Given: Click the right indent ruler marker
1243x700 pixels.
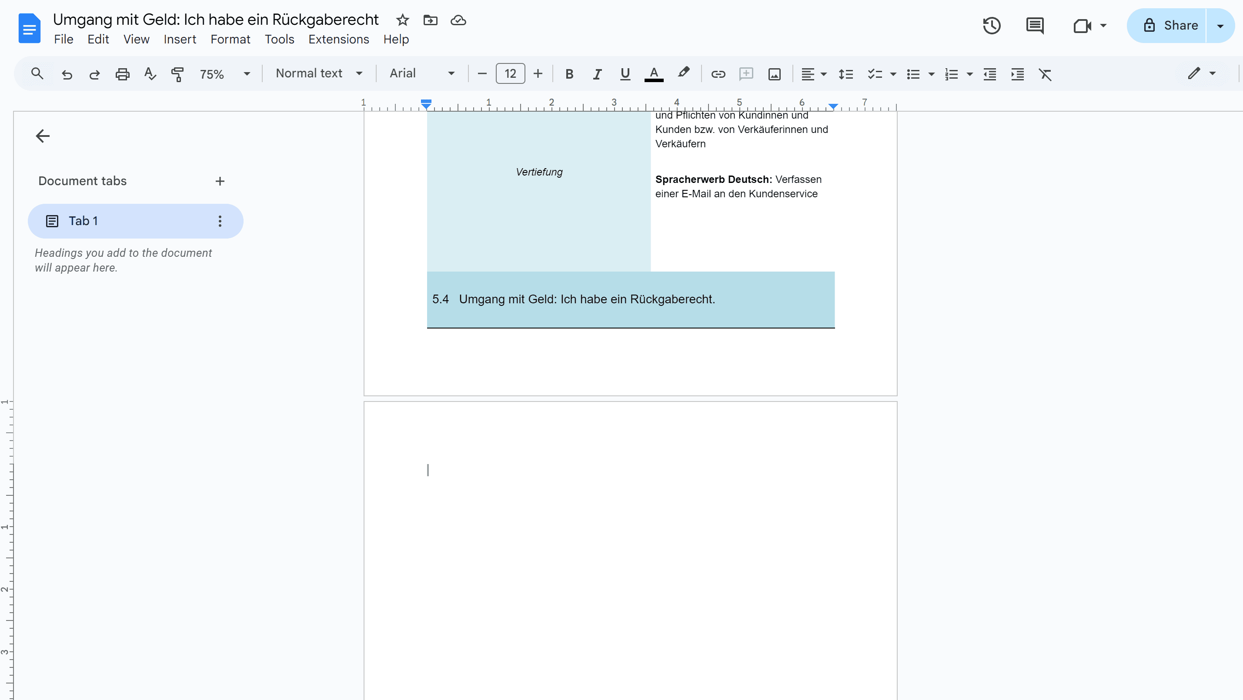Looking at the screenshot, I should (833, 106).
